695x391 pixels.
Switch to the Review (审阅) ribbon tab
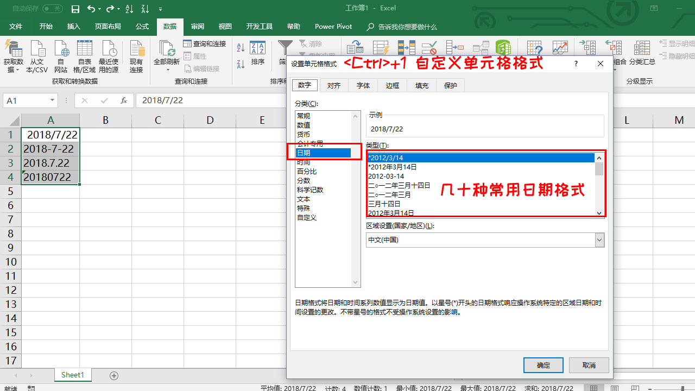point(198,27)
